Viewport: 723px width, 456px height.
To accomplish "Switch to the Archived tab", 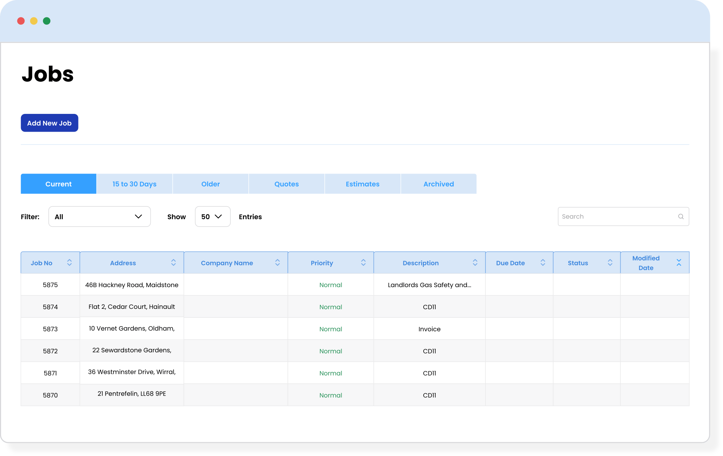I will [x=438, y=184].
